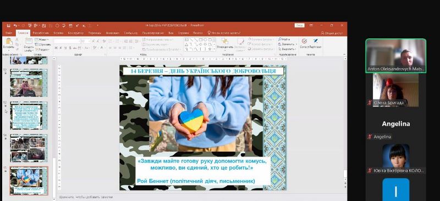Click Что вы хотите сделать search box
This screenshot has height=201, width=440.
click(224, 33)
